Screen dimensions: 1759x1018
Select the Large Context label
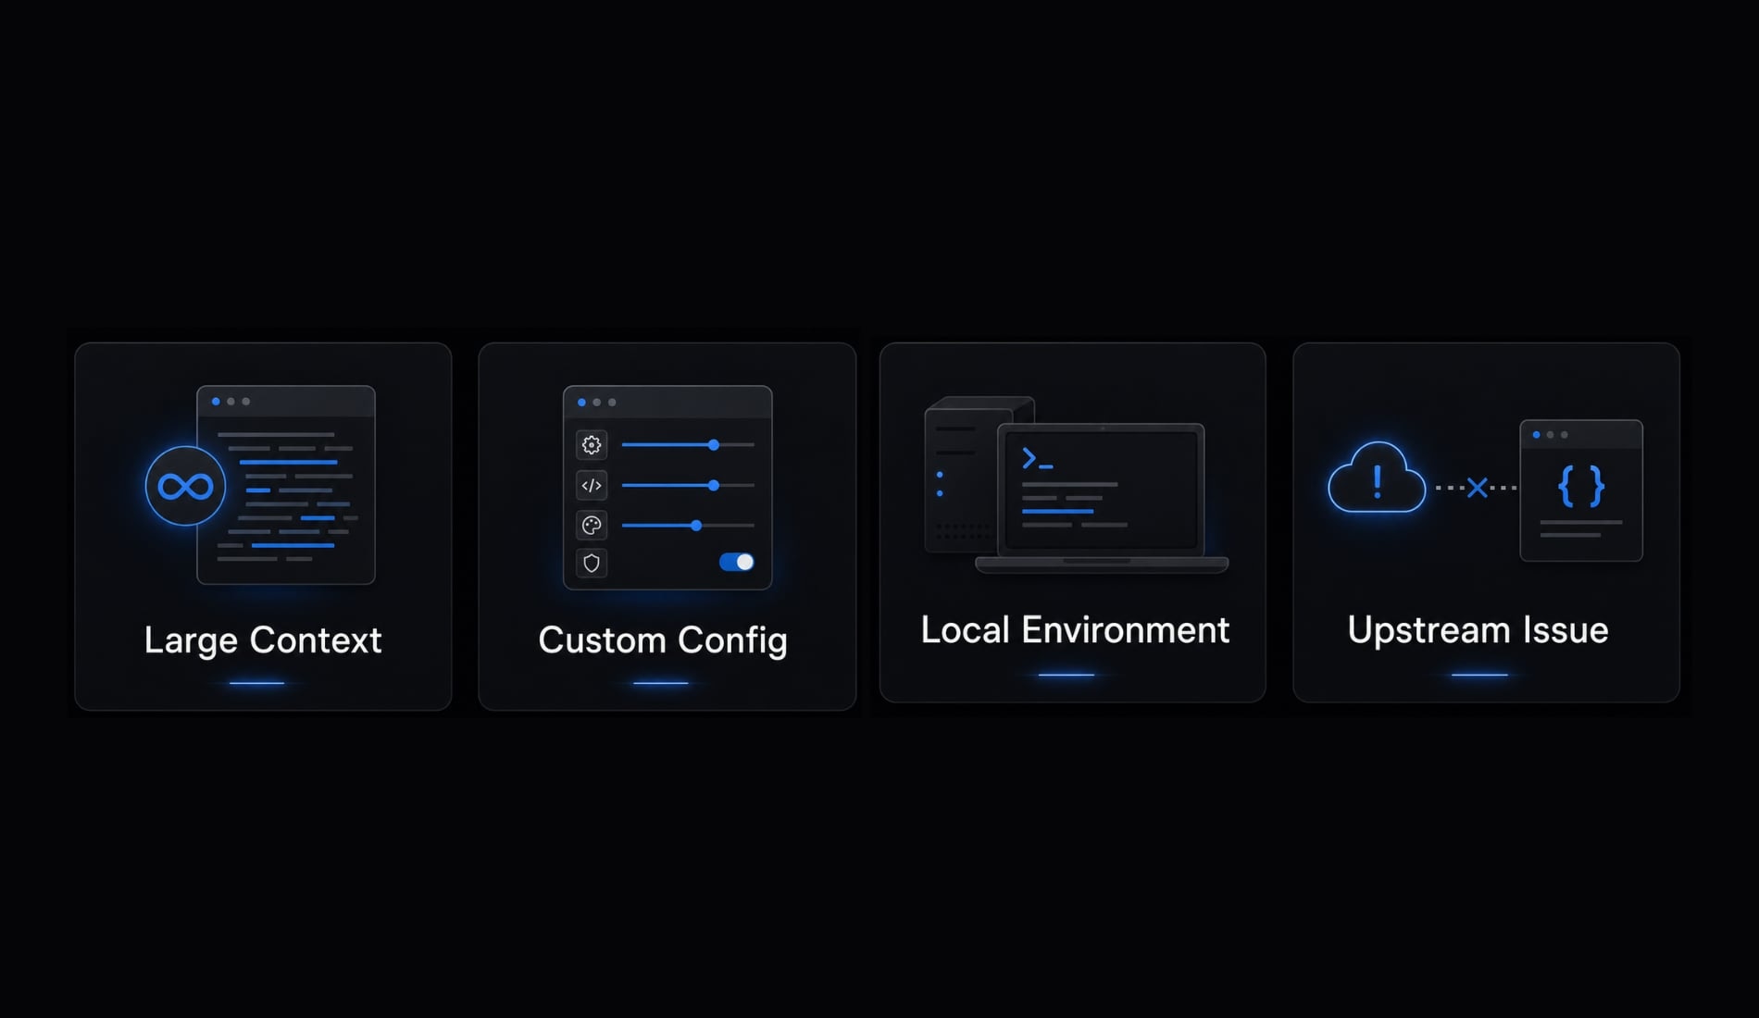pyautogui.click(x=263, y=640)
